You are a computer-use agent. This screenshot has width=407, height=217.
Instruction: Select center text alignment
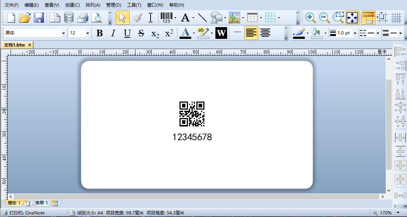click(265, 33)
